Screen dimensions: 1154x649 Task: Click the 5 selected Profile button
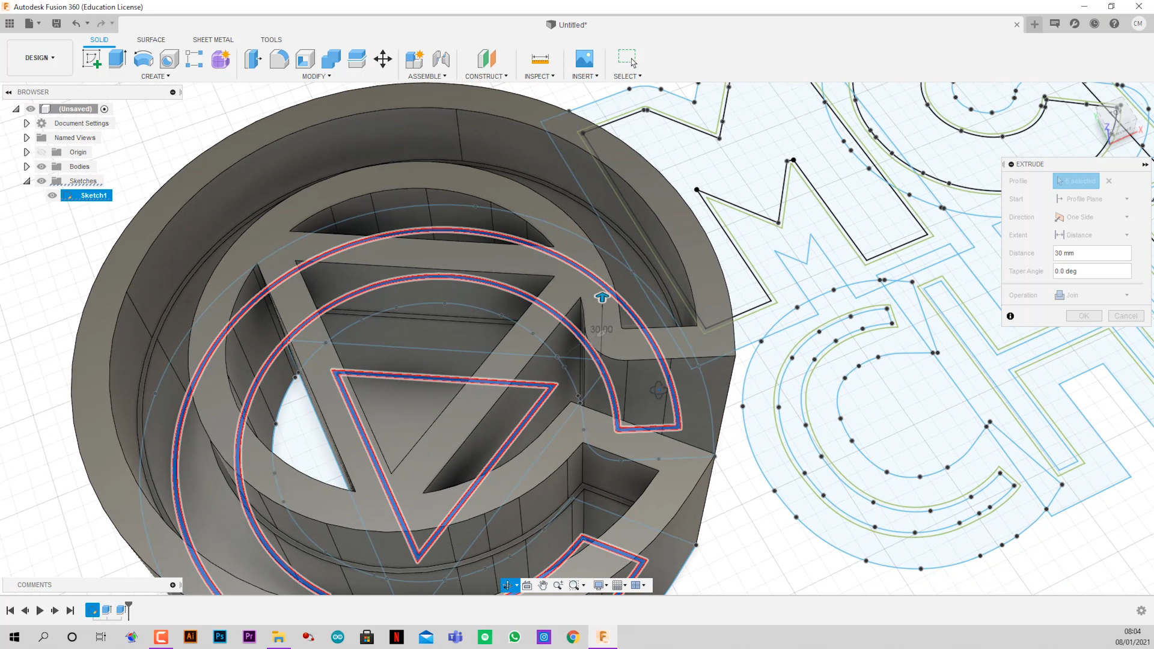point(1076,181)
